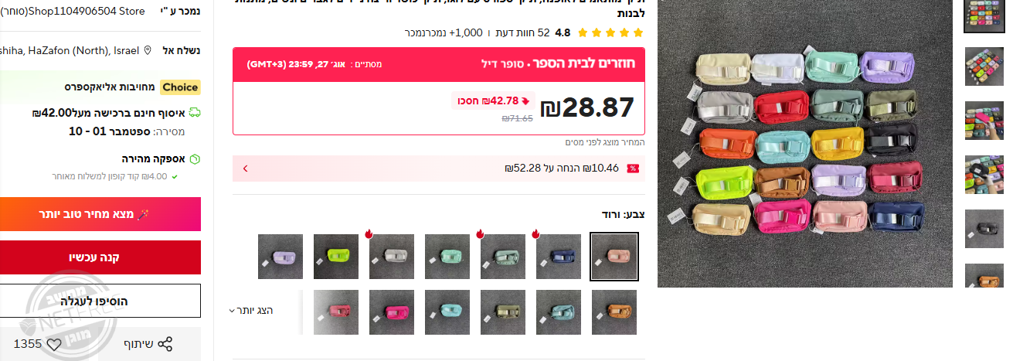
Task: Click the heart wishlist icon
Action: (54, 344)
